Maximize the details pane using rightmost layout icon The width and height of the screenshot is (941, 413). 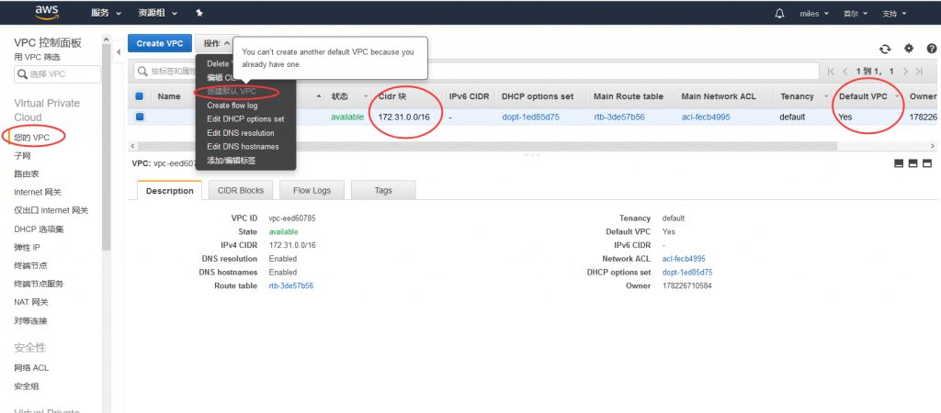[929, 163]
